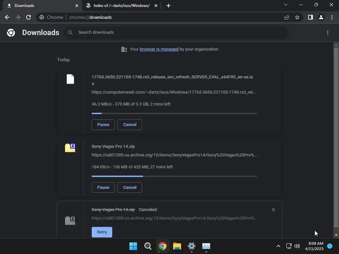
Task: Open the Windows Start menu
Action: [133, 246]
